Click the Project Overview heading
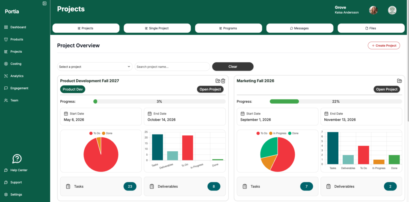 click(x=78, y=46)
